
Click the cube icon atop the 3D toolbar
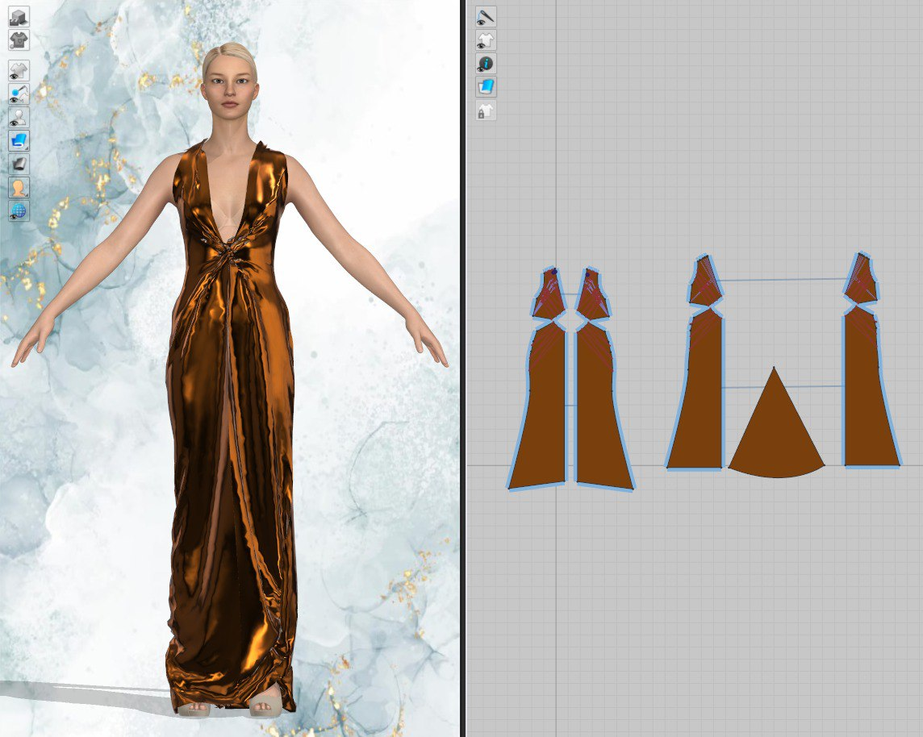(19, 16)
